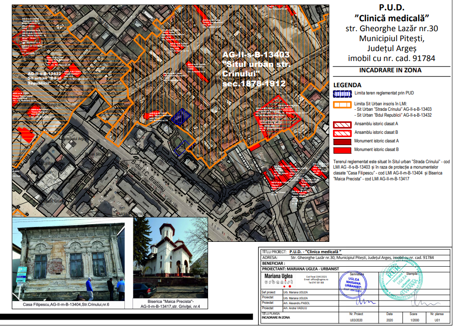Screen dimensions: 456x330
Task: Click the Sit urban Bd-ul Republicii map label
Action: [44, 78]
